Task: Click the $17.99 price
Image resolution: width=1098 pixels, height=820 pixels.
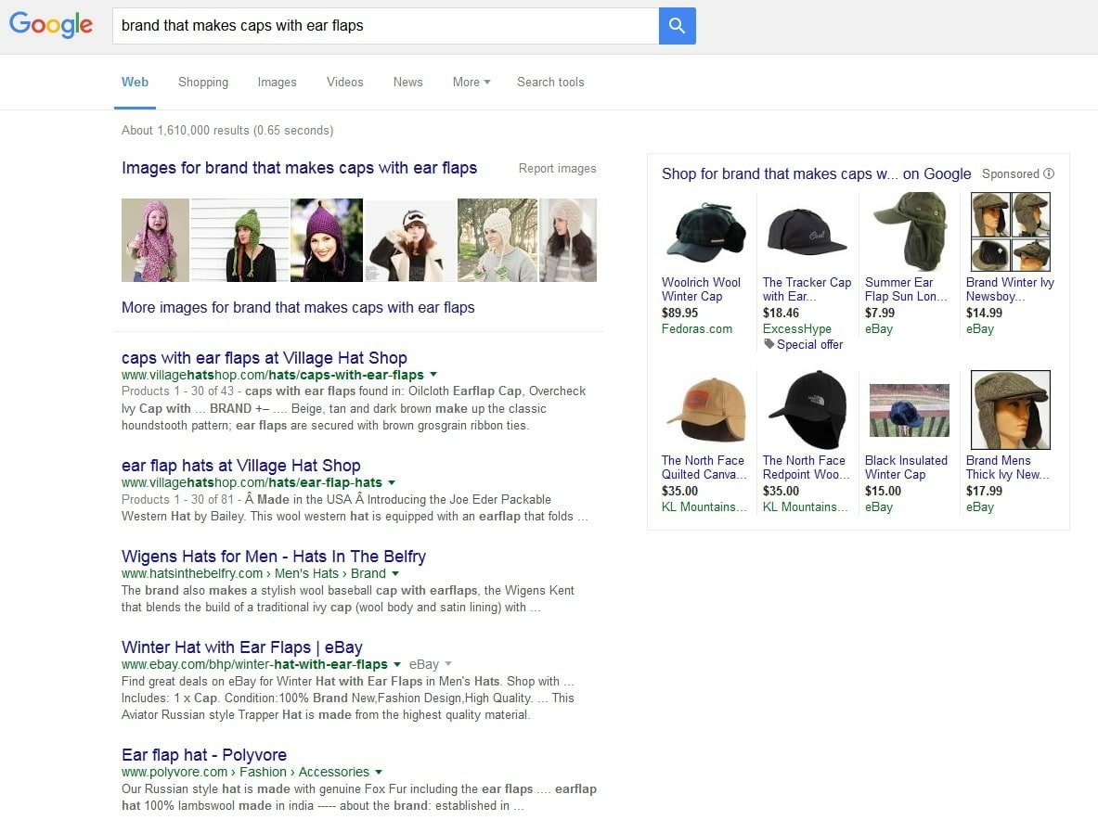Action: coord(984,491)
